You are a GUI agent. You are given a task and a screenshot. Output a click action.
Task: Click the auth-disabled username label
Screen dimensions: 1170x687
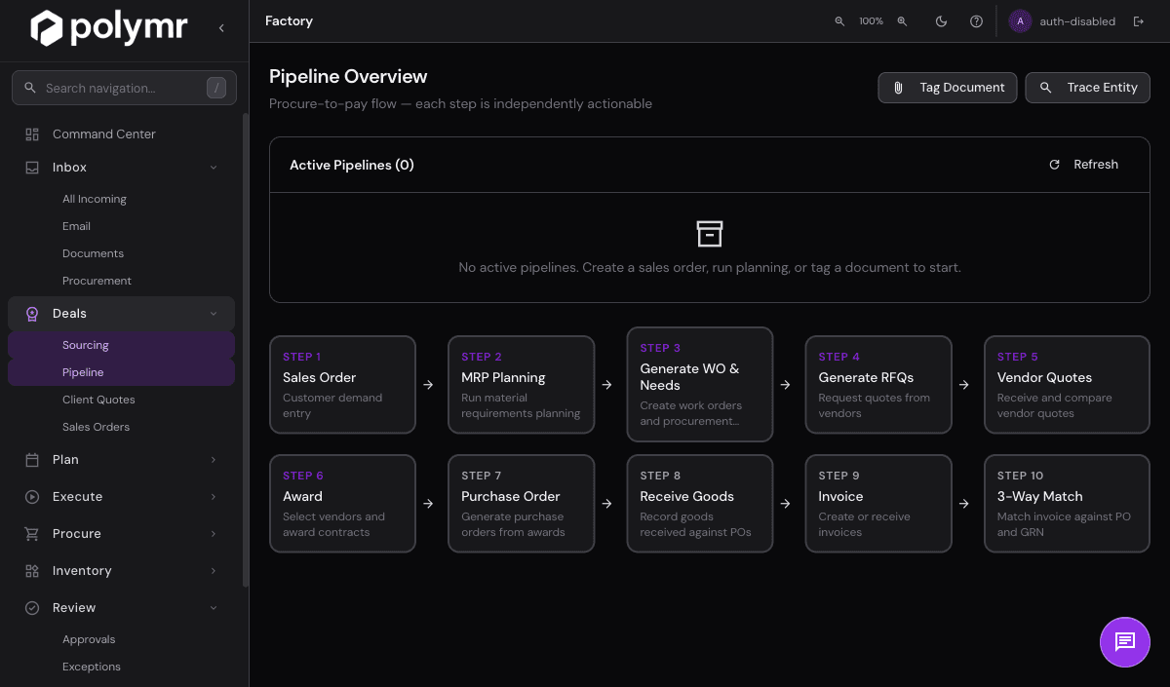[x=1077, y=21]
